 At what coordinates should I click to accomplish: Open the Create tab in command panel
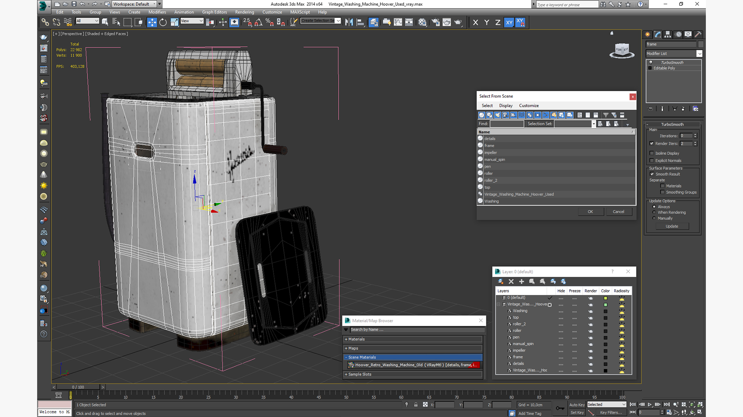(x=648, y=34)
